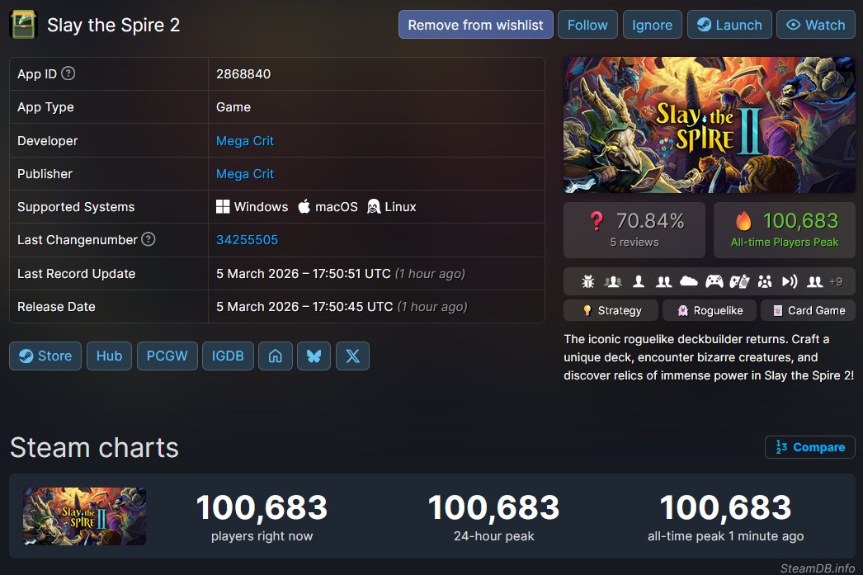This screenshot has width=863, height=575.
Task: Show the +9 additional feature categories
Action: 836,281
